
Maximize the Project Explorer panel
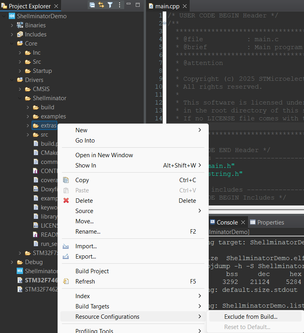138,5
